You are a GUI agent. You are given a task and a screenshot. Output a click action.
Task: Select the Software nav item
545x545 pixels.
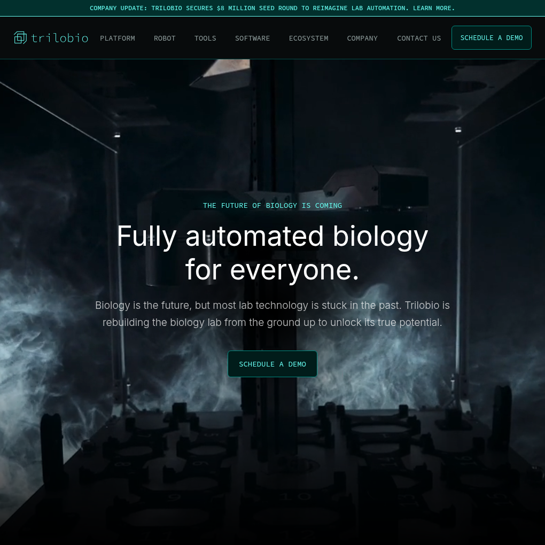pyautogui.click(x=252, y=38)
